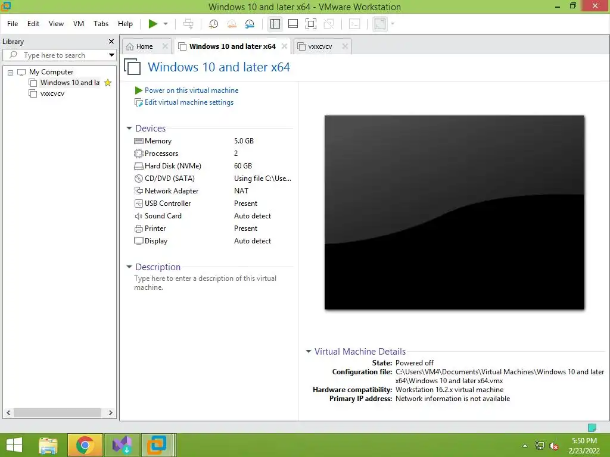610x457 pixels.
Task: Open the Snapshot Manager toolbar icon
Action: (250, 24)
